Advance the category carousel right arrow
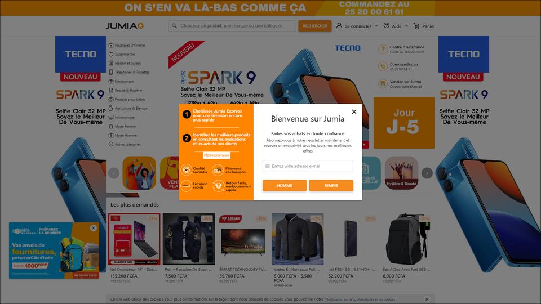This screenshot has height=304, width=541. click(x=427, y=173)
